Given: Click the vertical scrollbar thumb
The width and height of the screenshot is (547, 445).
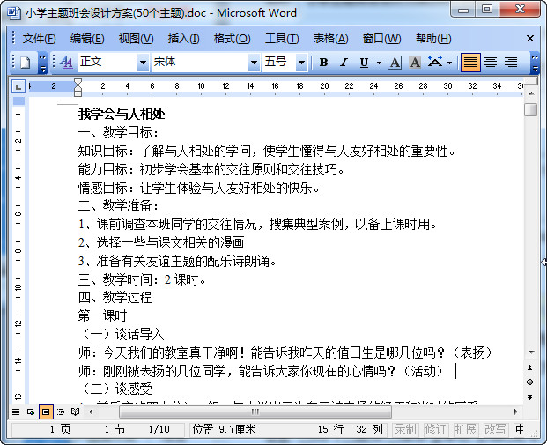Looking at the screenshot, I should (x=530, y=109).
